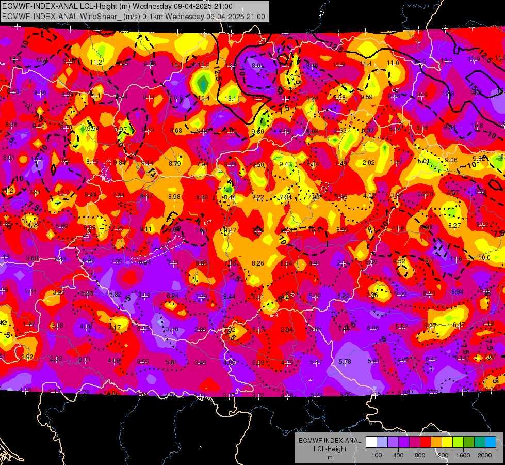The image size is (505, 465).
Task: Click the wind shear value 2.94
Action: coord(287,330)
